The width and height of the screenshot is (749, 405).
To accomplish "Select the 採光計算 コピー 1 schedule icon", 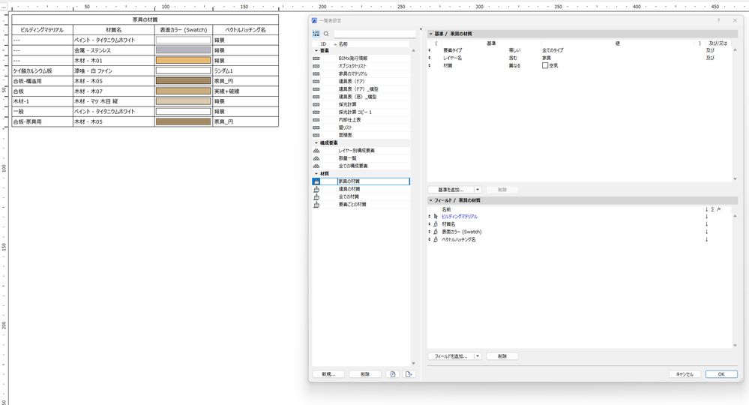I will (x=316, y=112).
